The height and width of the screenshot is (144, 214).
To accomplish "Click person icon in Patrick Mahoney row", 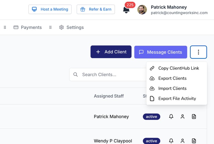I will [x=182, y=117].
